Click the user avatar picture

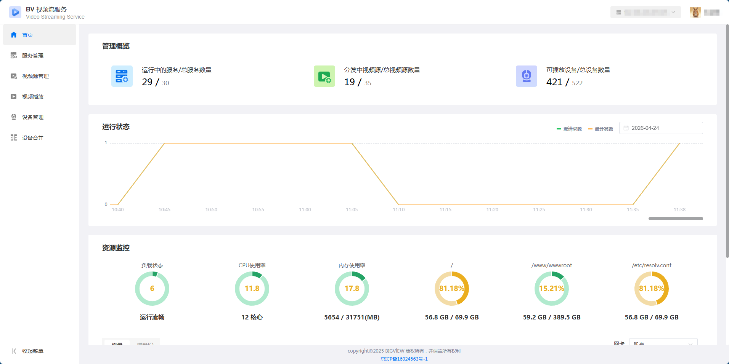tap(695, 12)
